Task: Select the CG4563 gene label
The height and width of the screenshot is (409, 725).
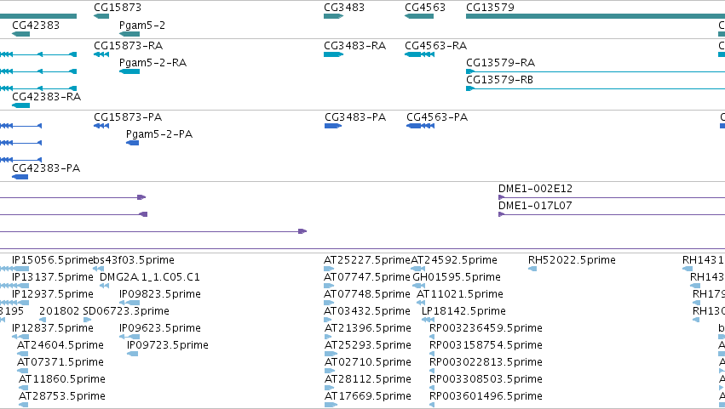Action: tap(425, 8)
